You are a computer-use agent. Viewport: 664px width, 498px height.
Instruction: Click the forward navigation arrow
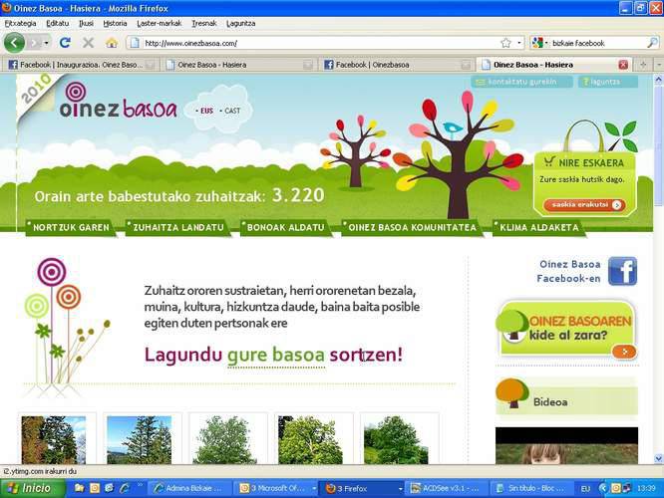[35, 43]
